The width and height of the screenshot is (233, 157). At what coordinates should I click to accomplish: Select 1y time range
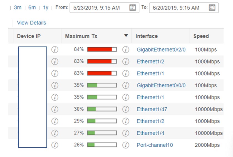click(x=46, y=8)
